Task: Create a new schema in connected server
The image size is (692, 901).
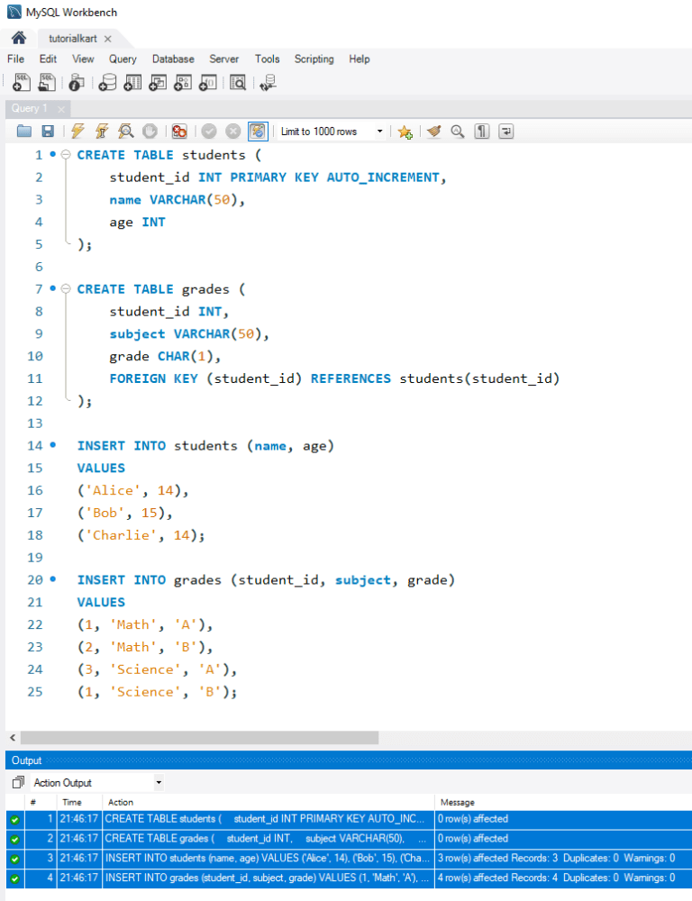Action: pyautogui.click(x=107, y=83)
